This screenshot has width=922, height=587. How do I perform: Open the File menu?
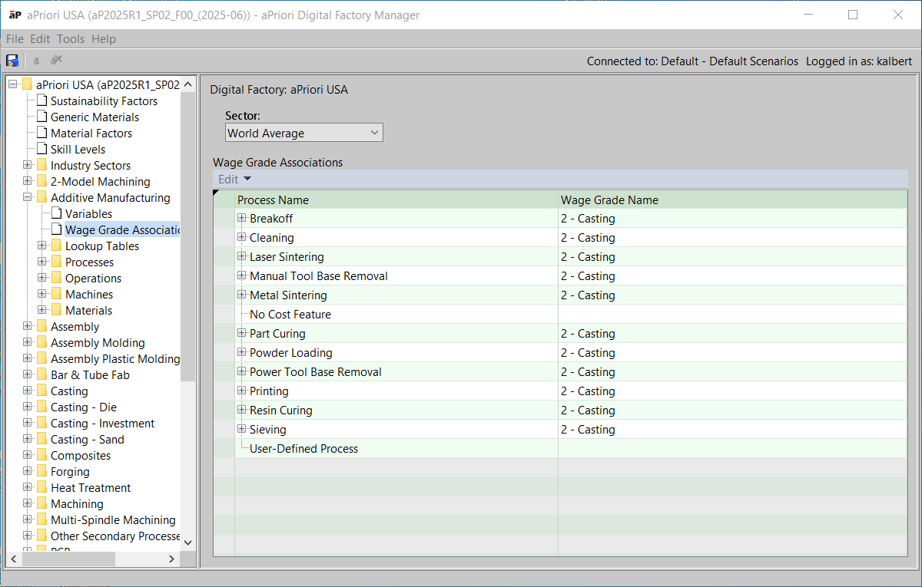[15, 38]
